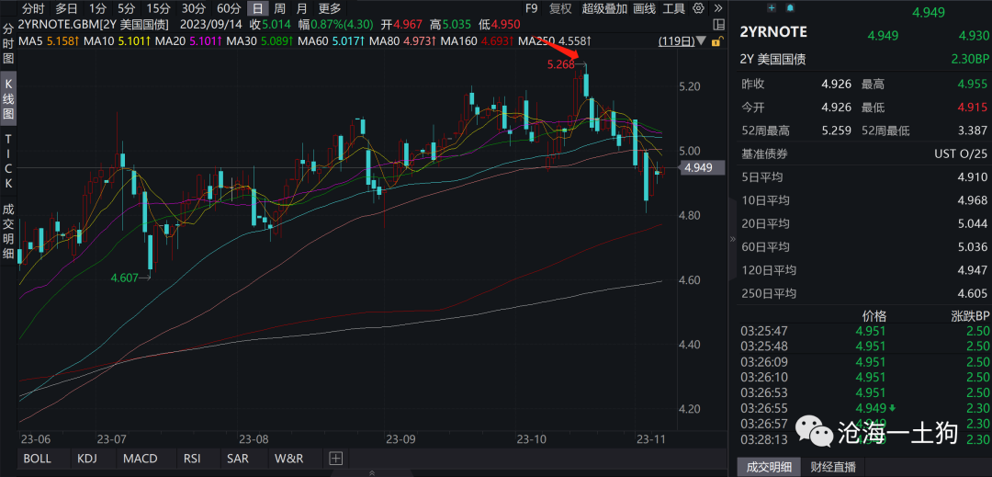
Task: Click the MA80 4.973 label
Action: [403, 41]
